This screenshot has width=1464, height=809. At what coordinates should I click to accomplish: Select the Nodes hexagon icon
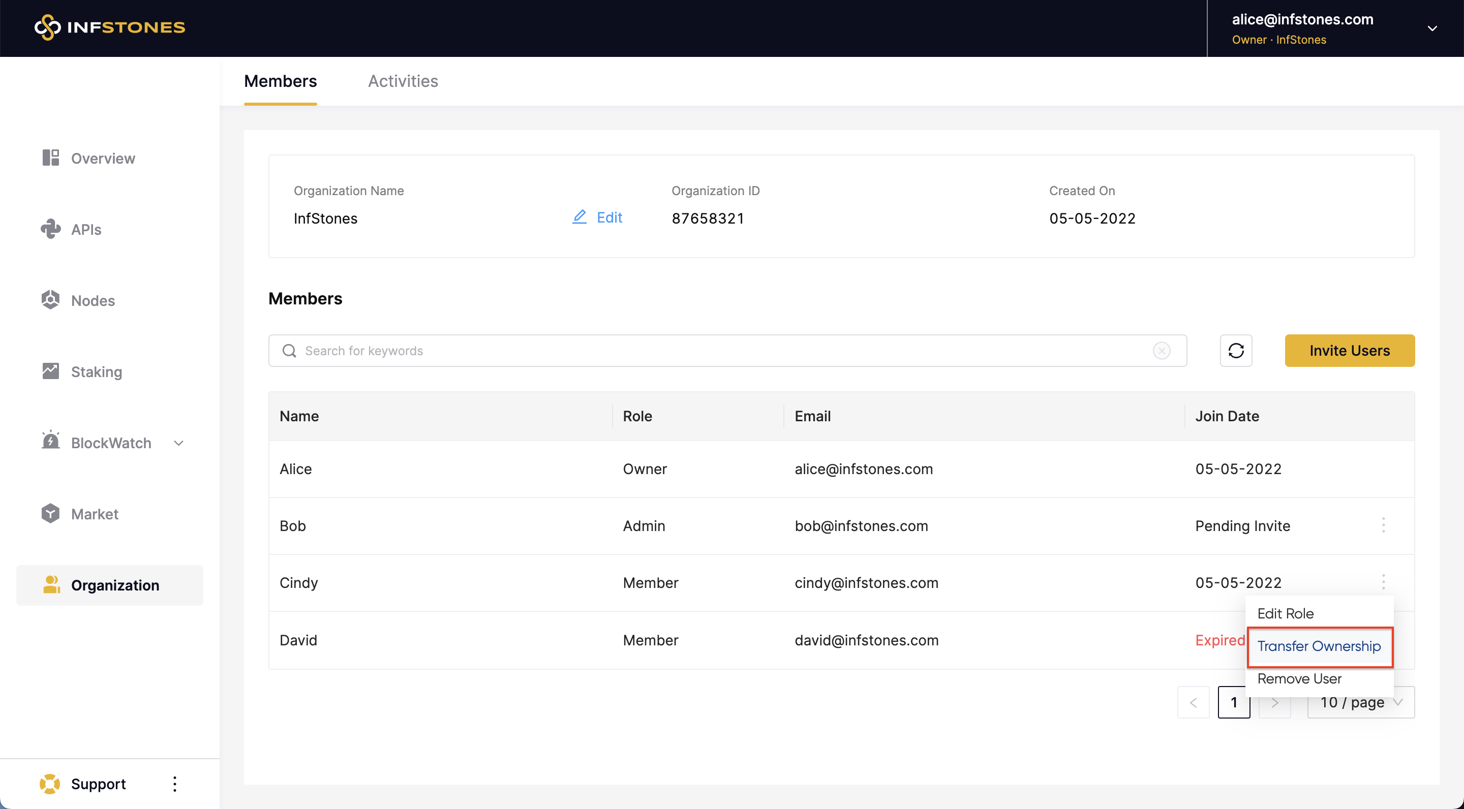[51, 300]
